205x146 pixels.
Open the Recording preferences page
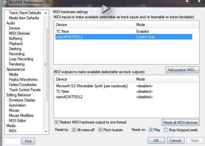[x=17, y=54]
